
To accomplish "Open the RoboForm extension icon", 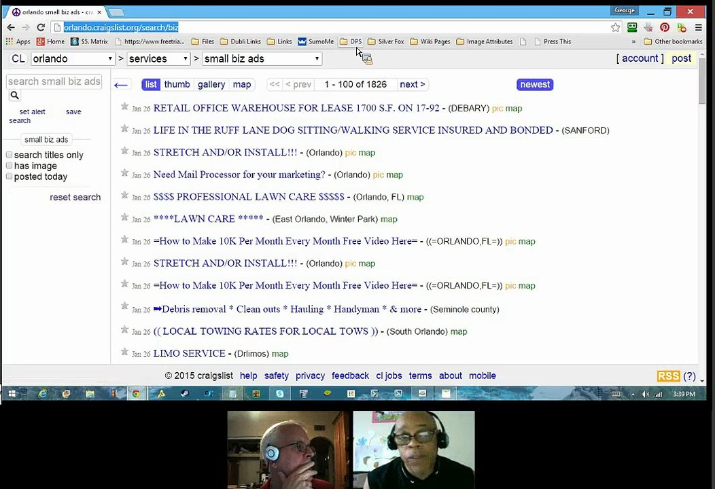I will pos(632,27).
